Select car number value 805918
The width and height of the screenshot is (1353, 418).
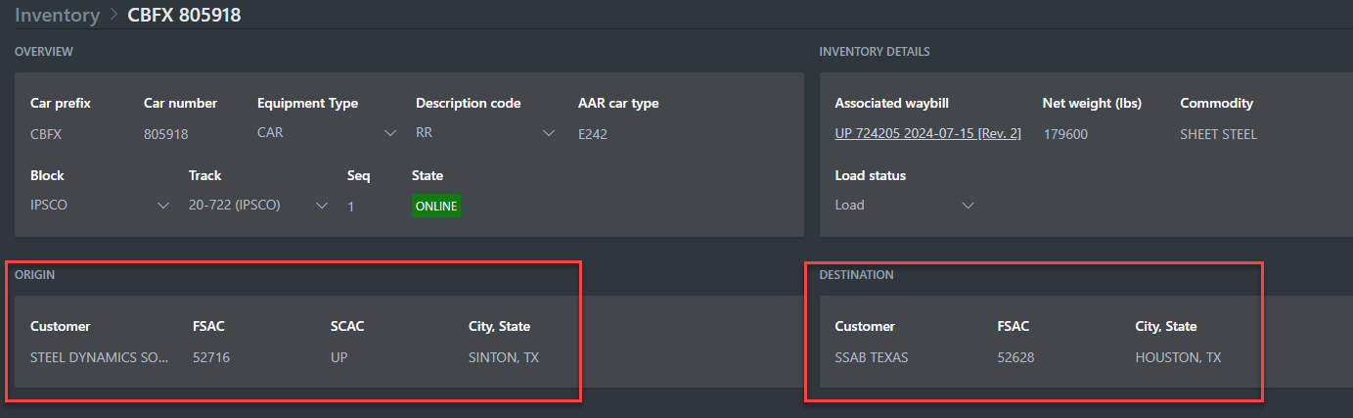166,134
